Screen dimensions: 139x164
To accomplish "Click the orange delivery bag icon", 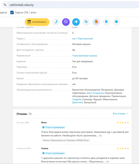I will (x=96, y=22).
